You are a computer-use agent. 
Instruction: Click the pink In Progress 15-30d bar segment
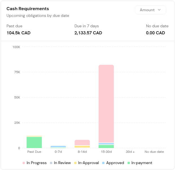coord(106,104)
